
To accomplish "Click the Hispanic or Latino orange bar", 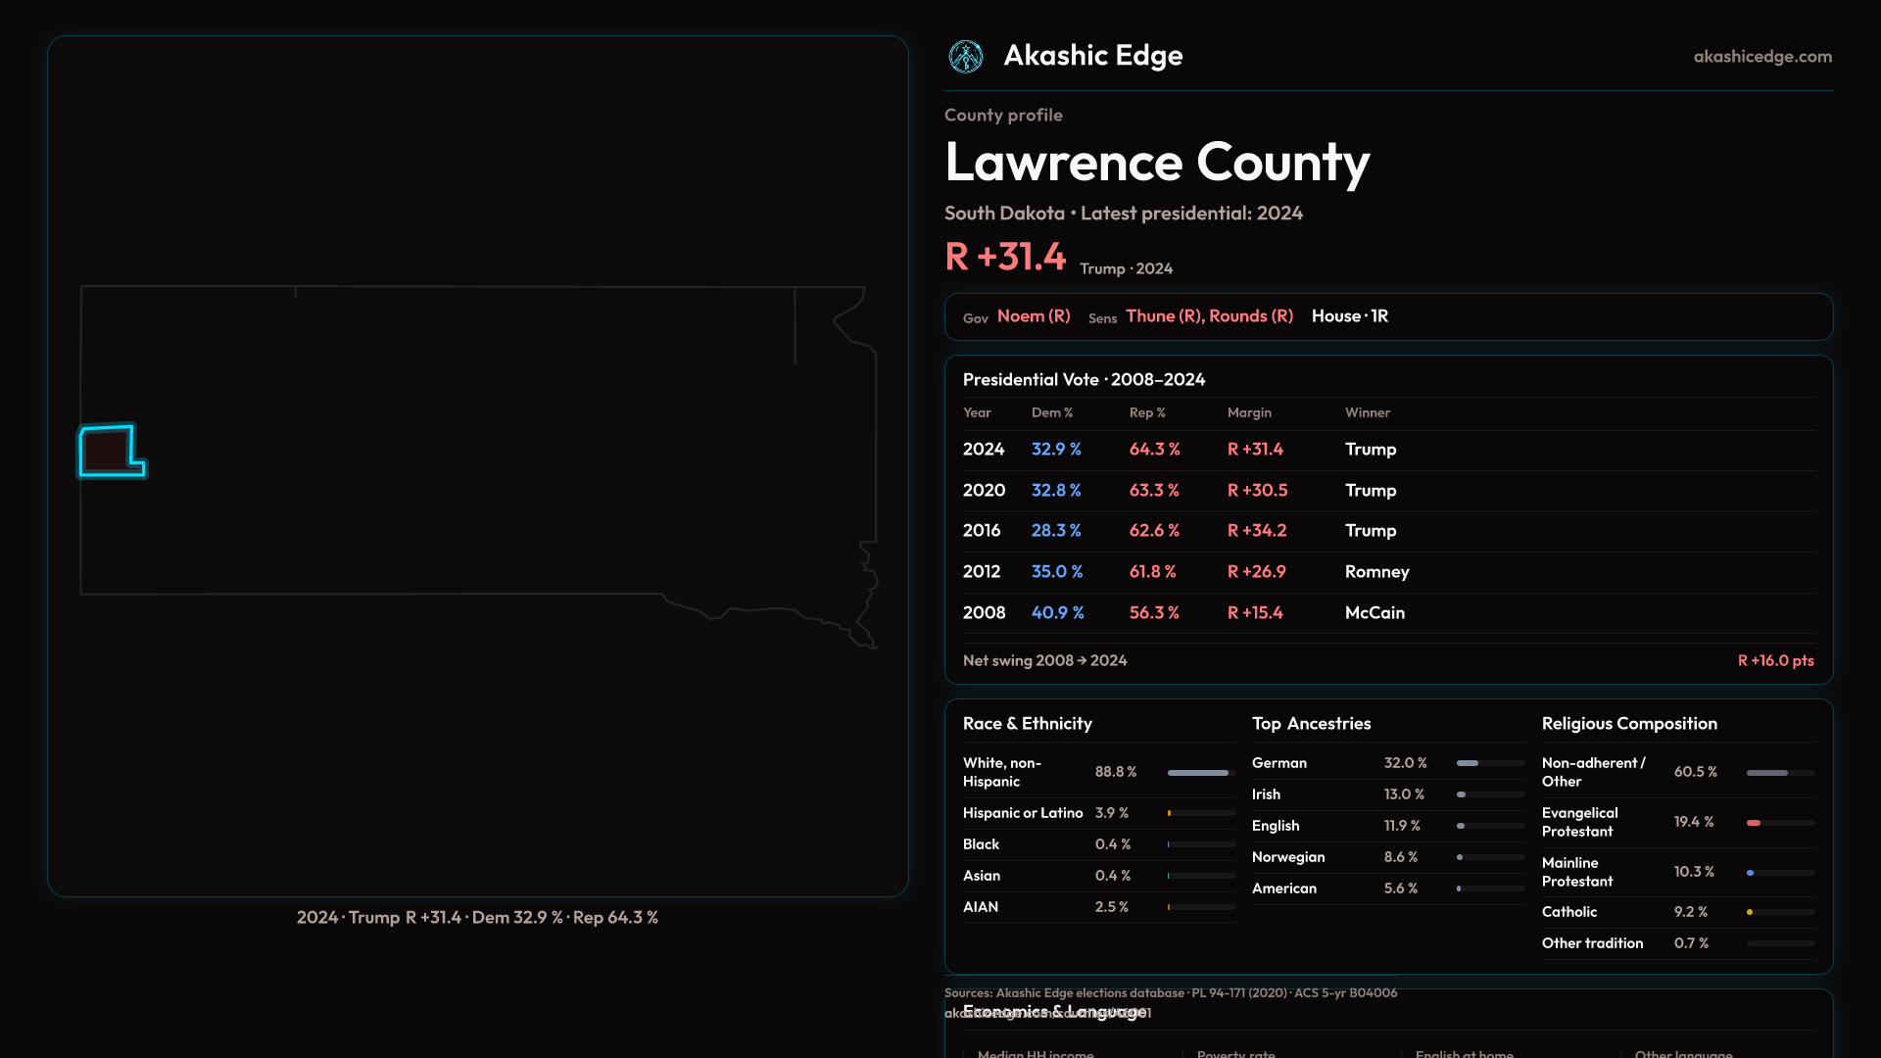I will point(1170,814).
